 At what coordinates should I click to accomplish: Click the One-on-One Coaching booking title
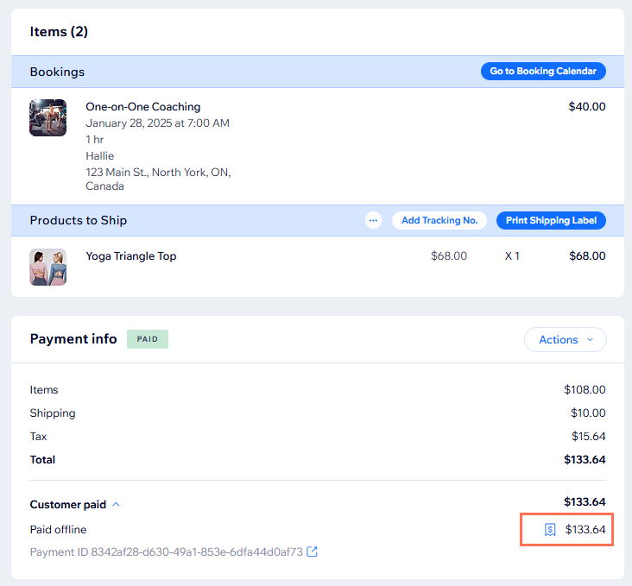coord(142,107)
